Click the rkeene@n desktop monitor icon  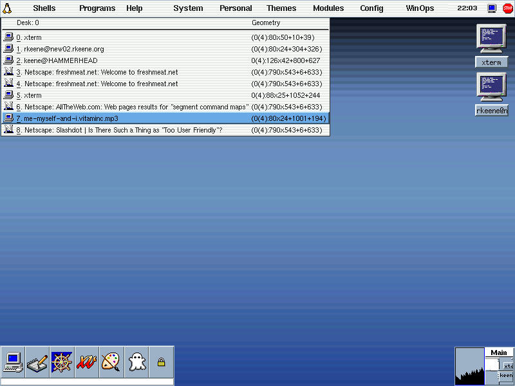point(491,87)
